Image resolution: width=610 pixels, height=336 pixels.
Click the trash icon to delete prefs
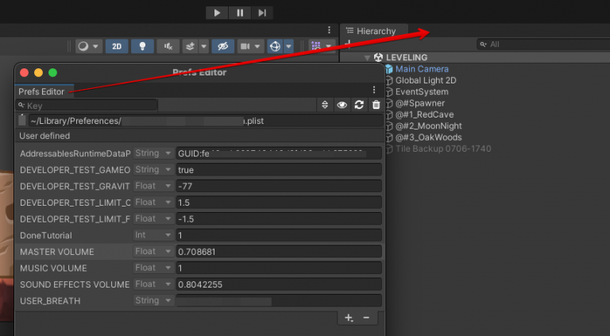pyautogui.click(x=376, y=105)
